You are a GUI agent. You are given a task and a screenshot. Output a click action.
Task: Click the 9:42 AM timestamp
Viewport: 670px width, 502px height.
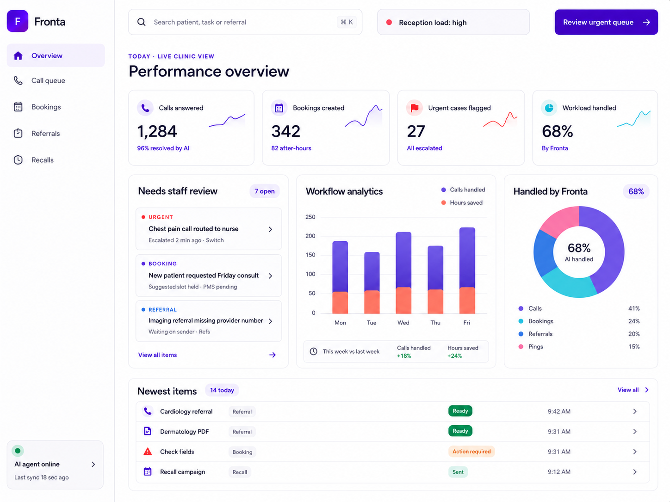pyautogui.click(x=559, y=411)
